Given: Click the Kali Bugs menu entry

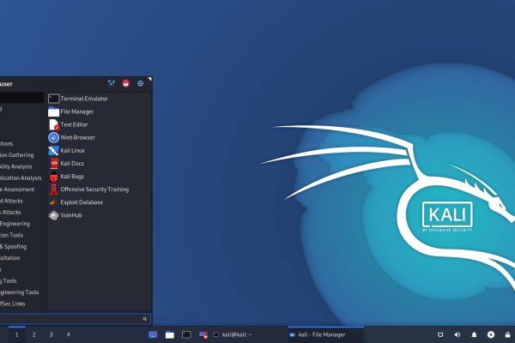Looking at the screenshot, I should 72,176.
